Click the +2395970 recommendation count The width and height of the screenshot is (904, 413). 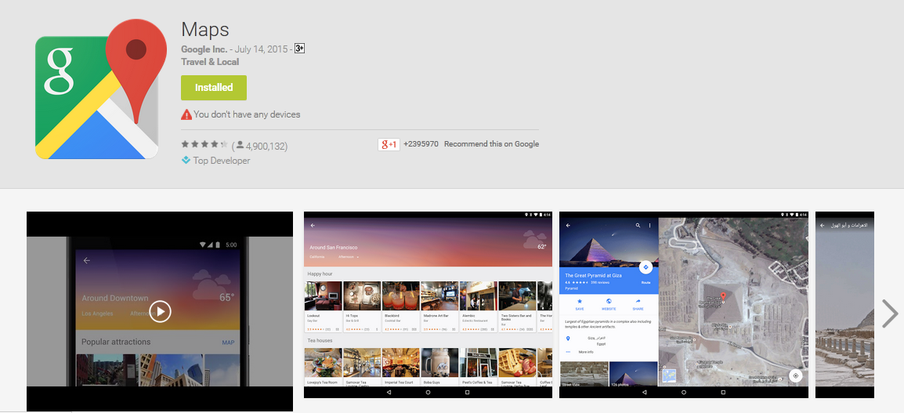(x=421, y=144)
